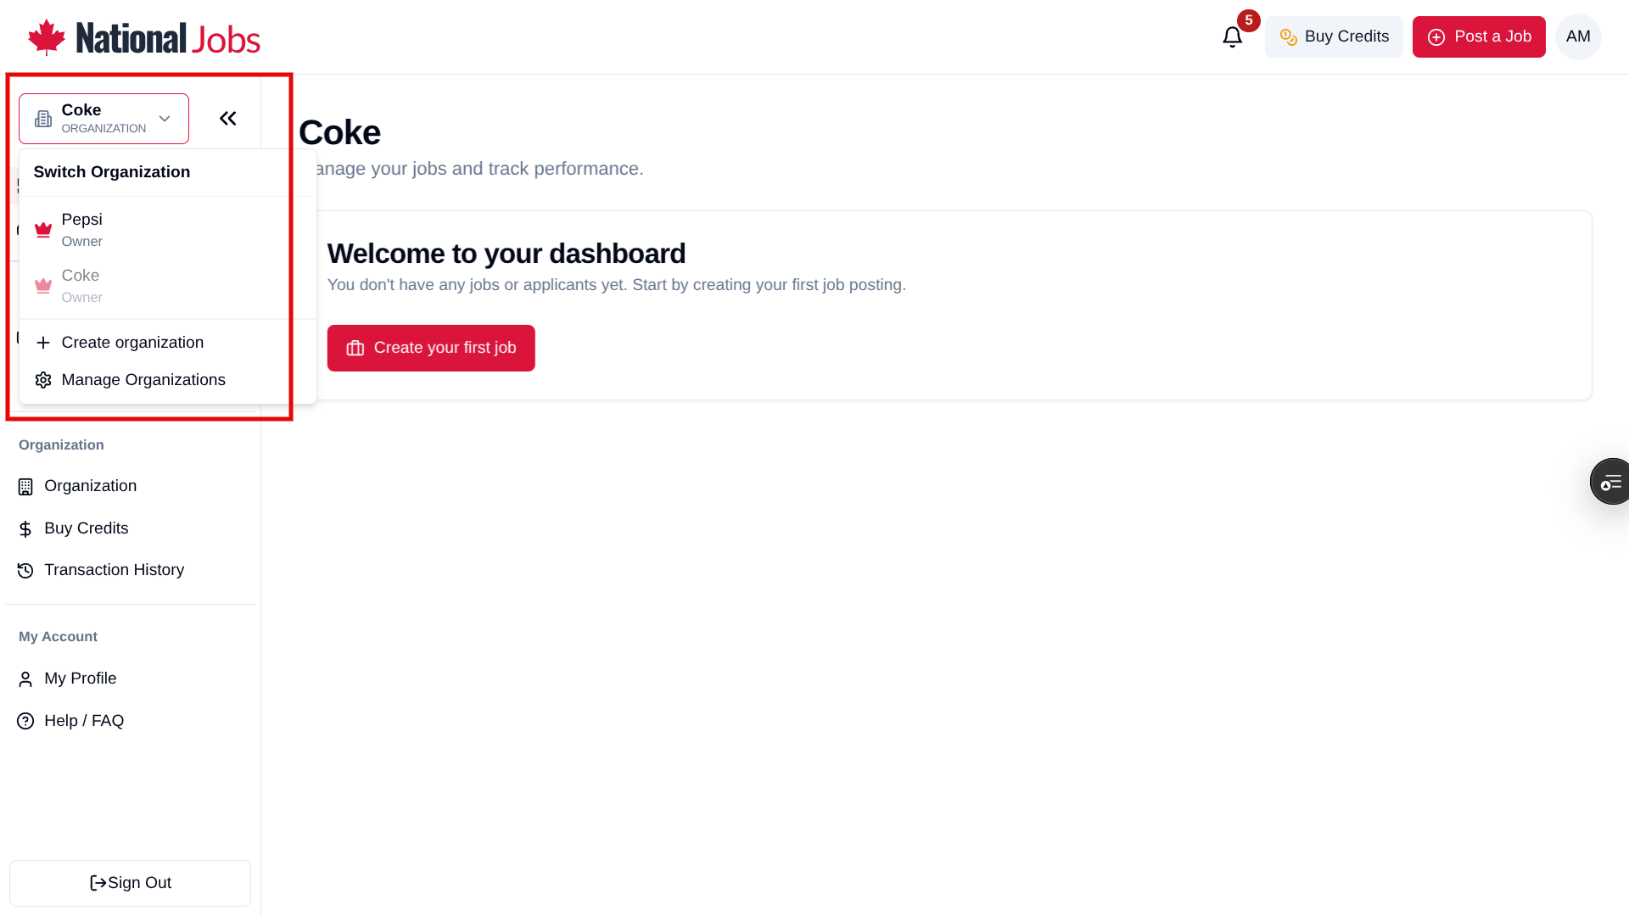1629x916 pixels.
Task: Click the Switch Organization heading
Action: tap(112, 172)
